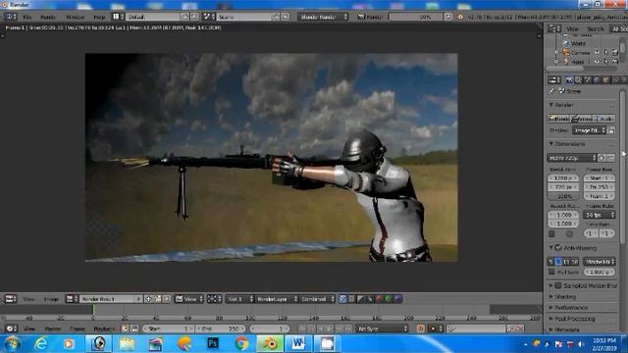
Task: Select the Color and Alpha channel display icon
Action: 342,298
